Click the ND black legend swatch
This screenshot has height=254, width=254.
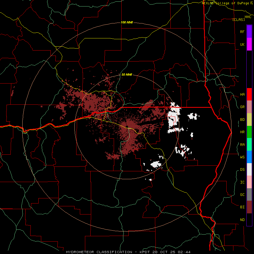(x=249, y=220)
